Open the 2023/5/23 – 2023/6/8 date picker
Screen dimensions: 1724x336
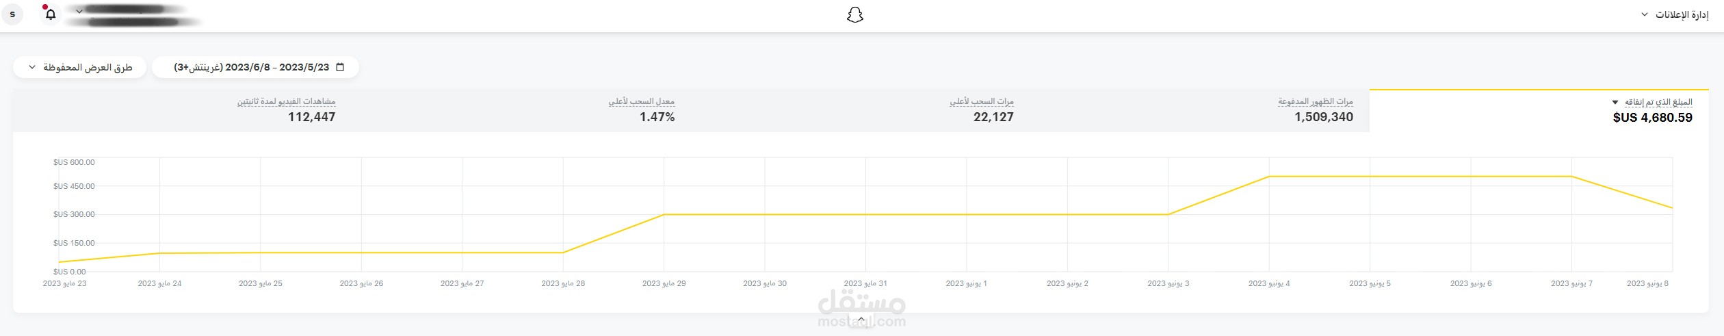(x=255, y=67)
